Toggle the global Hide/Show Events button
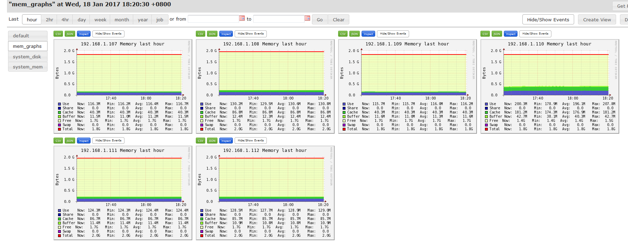Screen dimensions: 628x250 [548, 20]
